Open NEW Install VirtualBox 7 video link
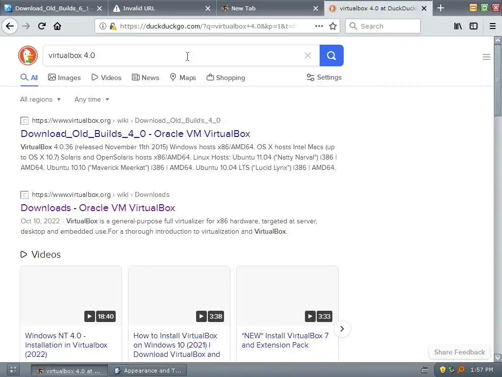502x377 pixels. [x=285, y=340]
